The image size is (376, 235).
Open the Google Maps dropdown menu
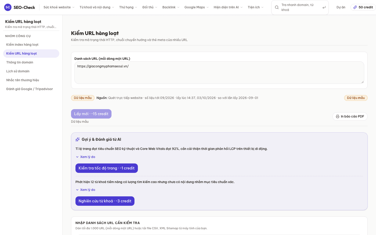click(x=197, y=7)
